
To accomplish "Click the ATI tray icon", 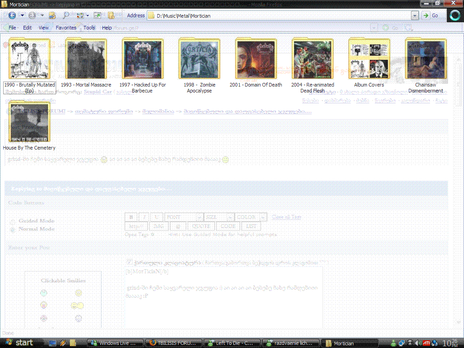I will point(426,343).
